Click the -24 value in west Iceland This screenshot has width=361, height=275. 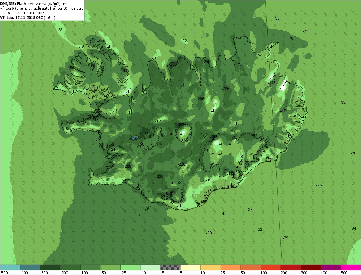point(113,149)
